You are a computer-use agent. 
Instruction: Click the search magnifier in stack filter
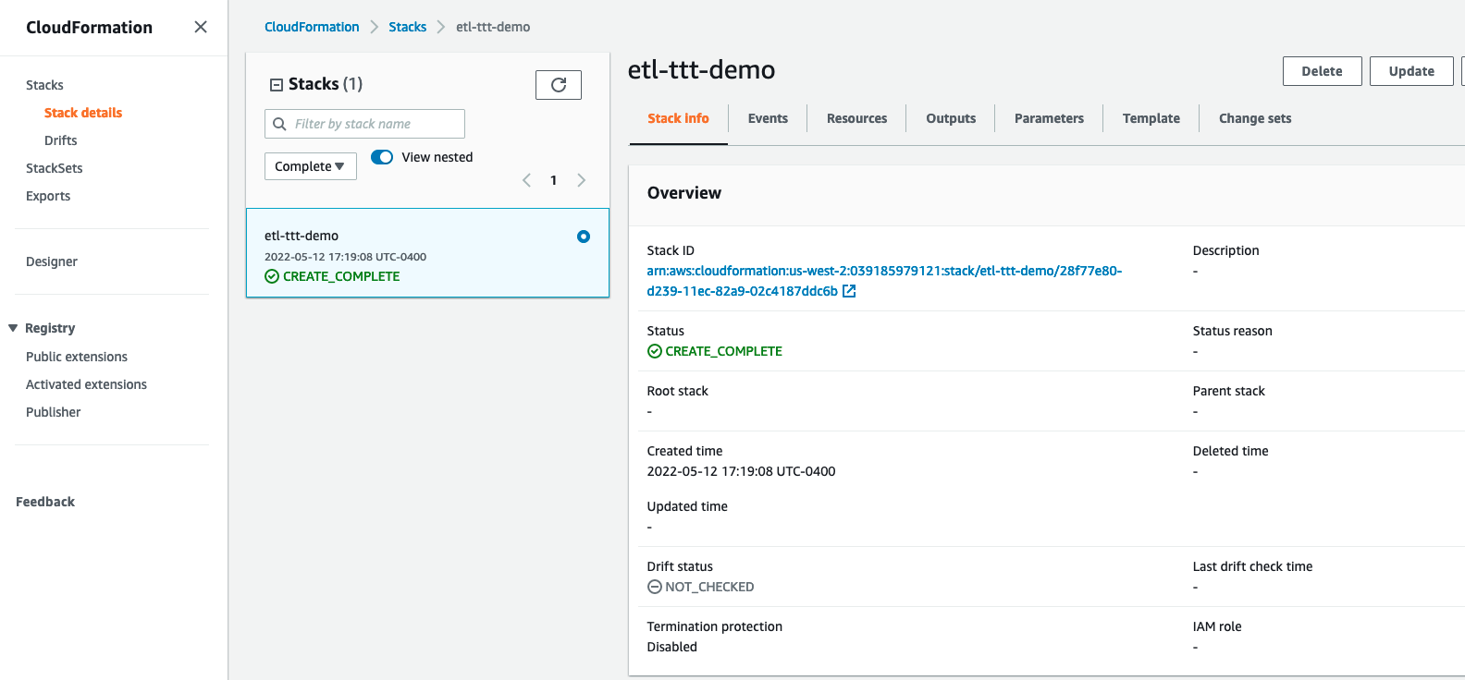point(279,124)
